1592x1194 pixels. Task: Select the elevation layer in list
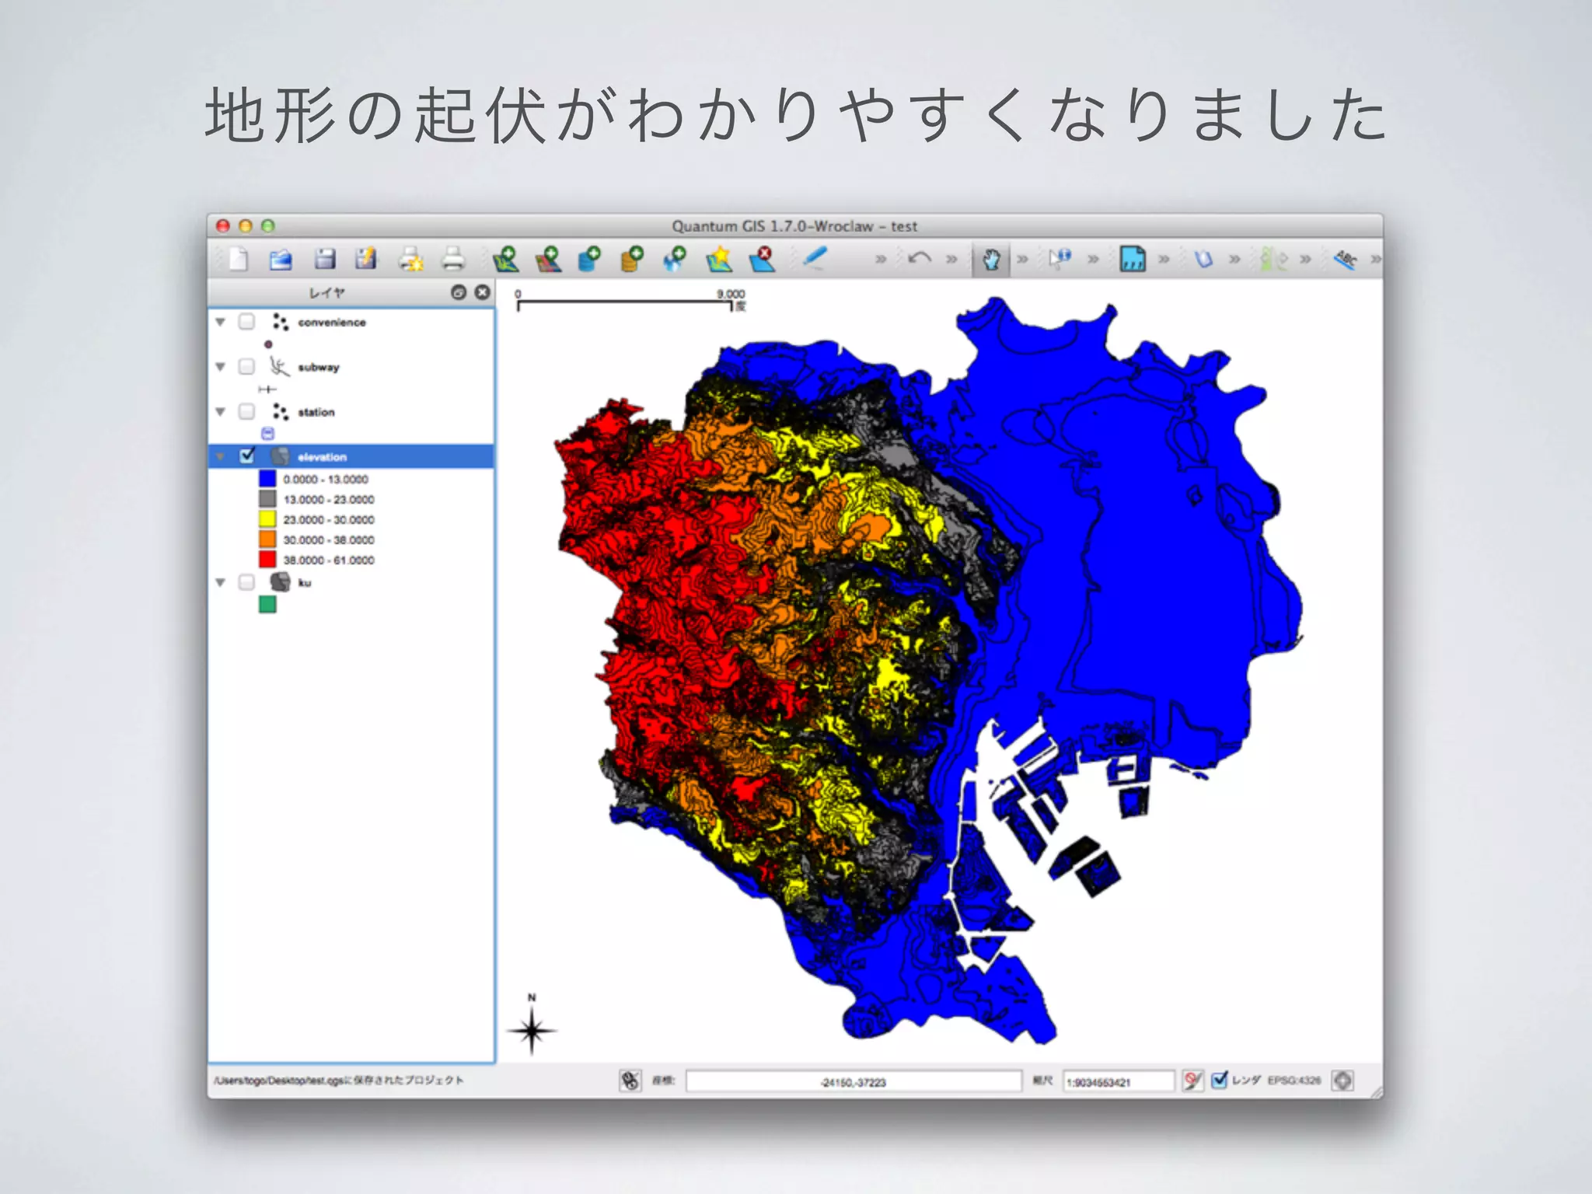pyautogui.click(x=322, y=457)
